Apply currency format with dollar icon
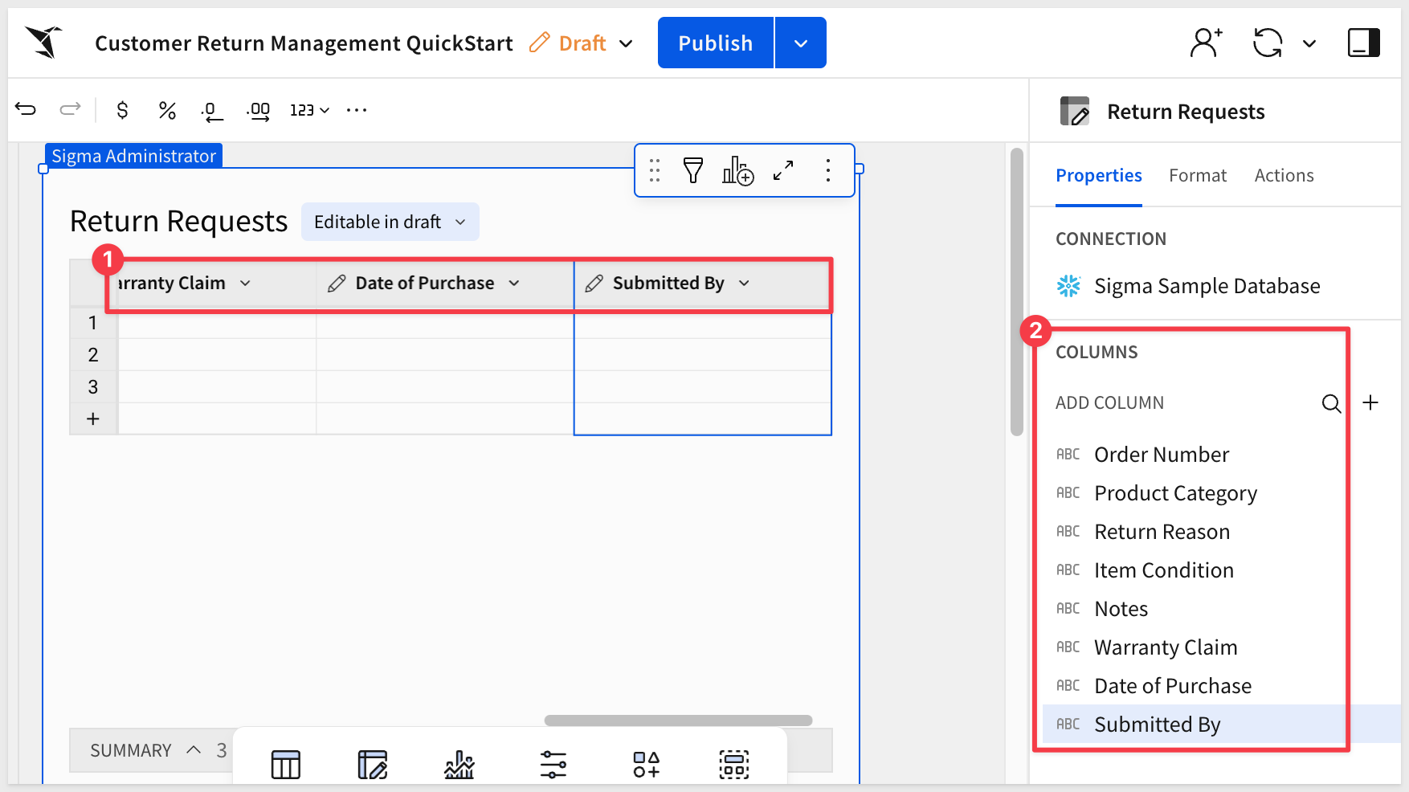Image resolution: width=1409 pixels, height=792 pixels. pos(122,110)
